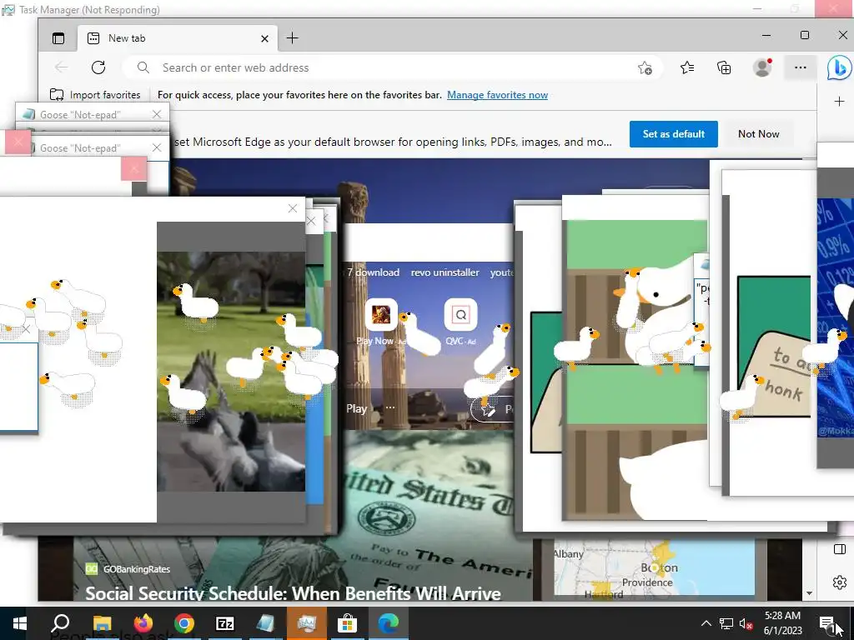
Task: Click the browser back arrow
Action: pos(61,67)
